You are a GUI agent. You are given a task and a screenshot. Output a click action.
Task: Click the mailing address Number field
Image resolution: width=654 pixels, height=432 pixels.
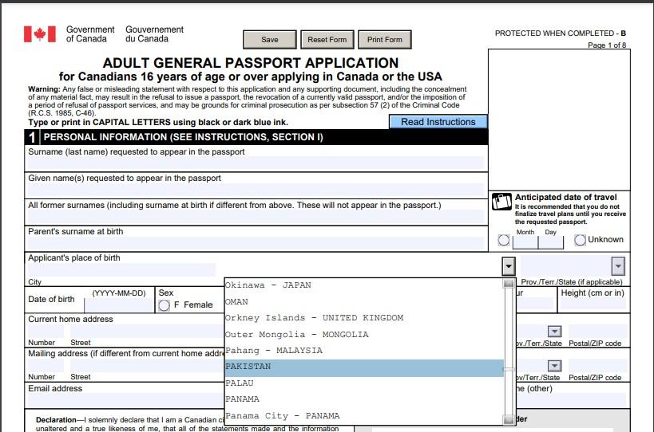[46, 366]
